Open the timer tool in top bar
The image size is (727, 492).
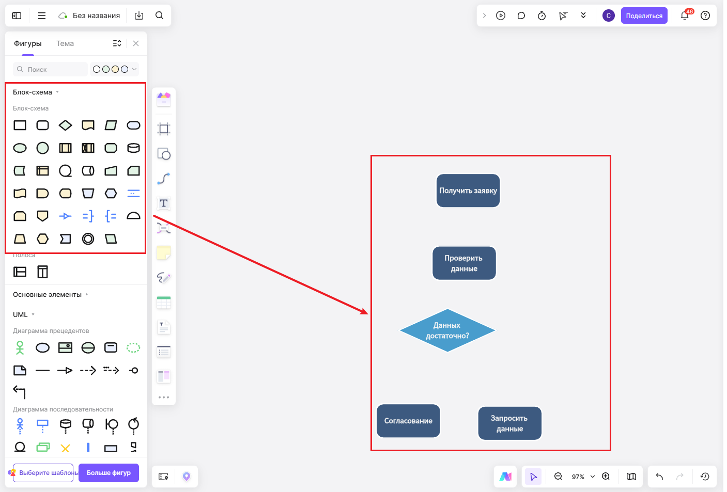coord(542,15)
